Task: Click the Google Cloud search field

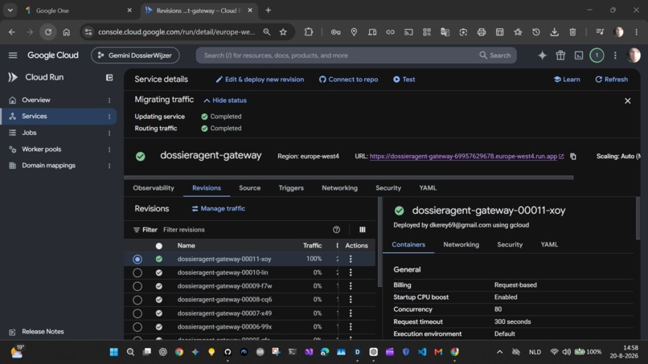Action: pos(337,55)
